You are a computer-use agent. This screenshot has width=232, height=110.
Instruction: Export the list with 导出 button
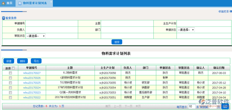36,61
